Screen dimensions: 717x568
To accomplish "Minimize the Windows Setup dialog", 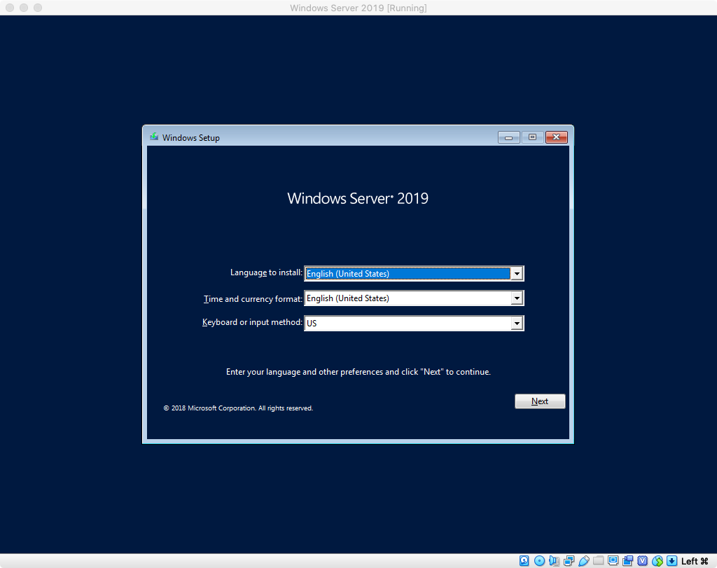I will pos(508,137).
